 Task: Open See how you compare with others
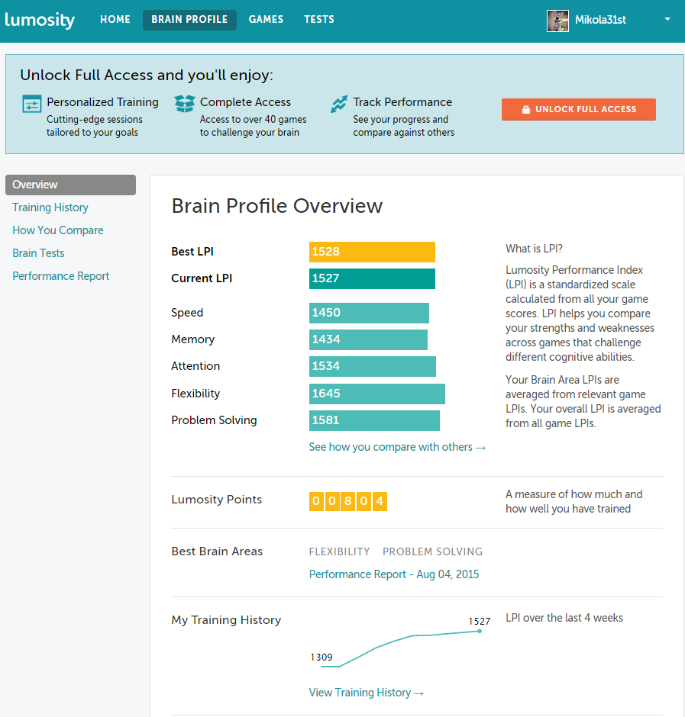pyautogui.click(x=397, y=447)
